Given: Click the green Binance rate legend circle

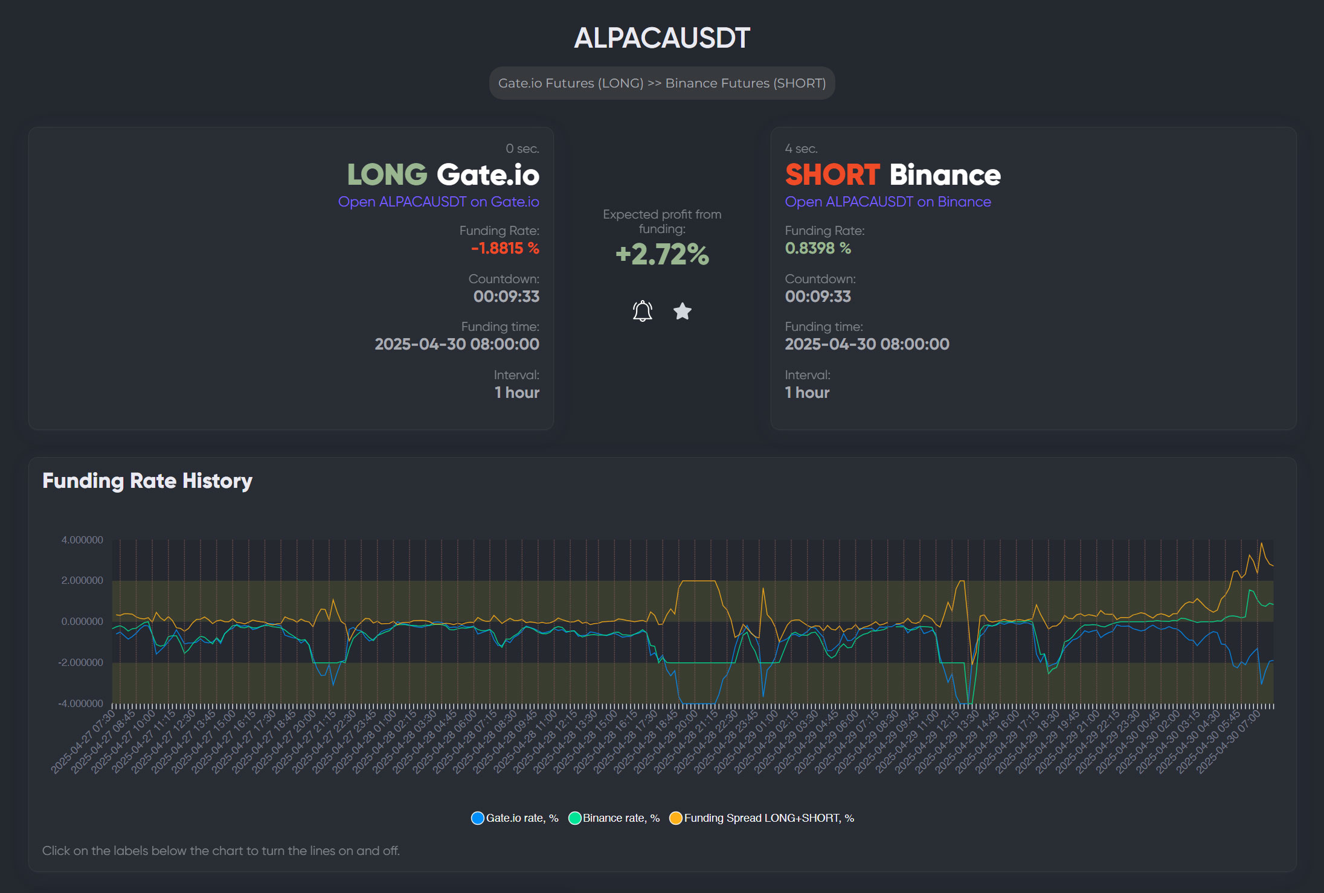Looking at the screenshot, I should pos(574,818).
